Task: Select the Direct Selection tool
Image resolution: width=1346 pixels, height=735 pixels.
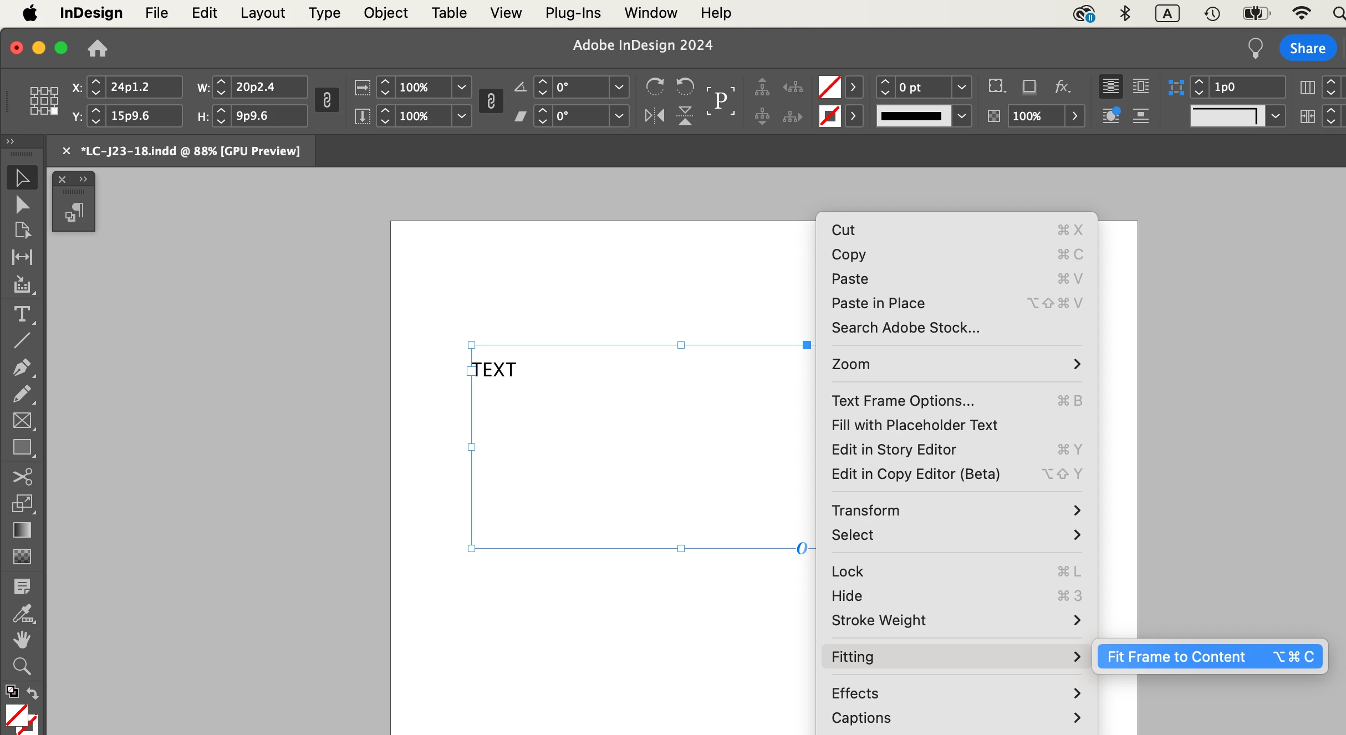Action: coord(22,205)
